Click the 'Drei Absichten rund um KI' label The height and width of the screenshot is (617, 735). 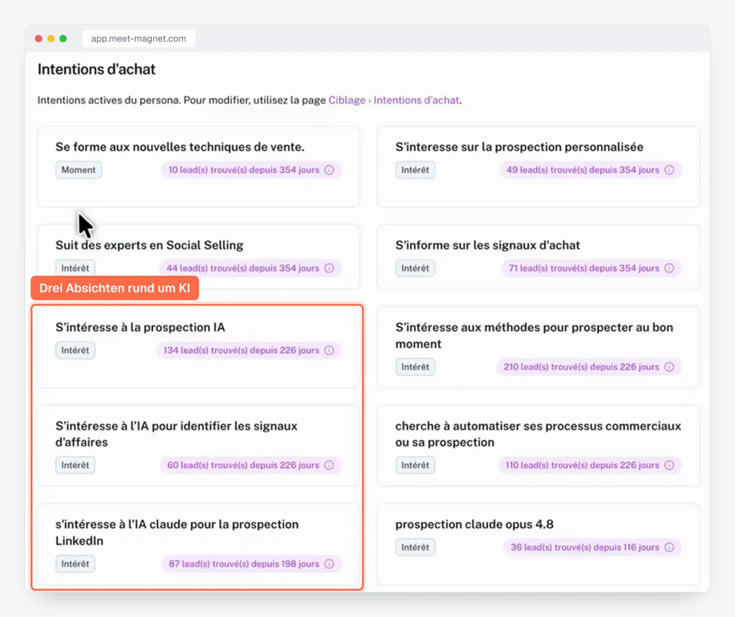[115, 288]
